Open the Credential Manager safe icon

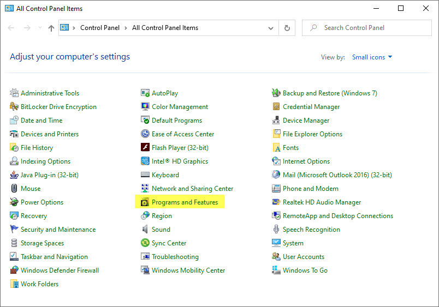point(276,106)
